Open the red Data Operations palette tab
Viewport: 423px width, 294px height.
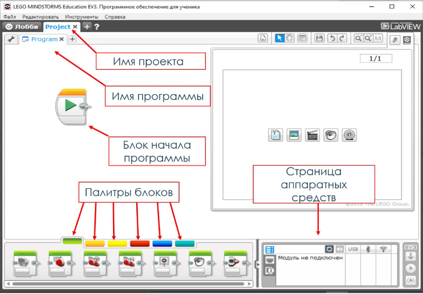140,243
